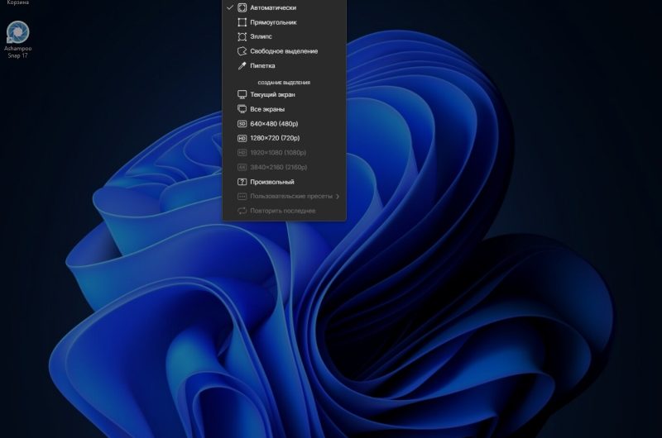Click the 1920×1080 (1080p) entry

(x=284, y=153)
